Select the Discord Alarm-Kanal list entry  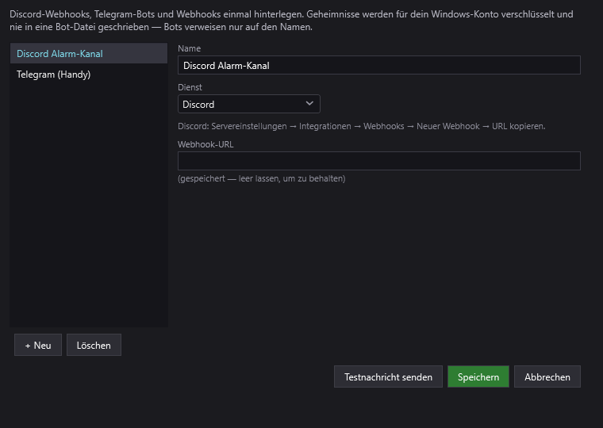coord(89,53)
